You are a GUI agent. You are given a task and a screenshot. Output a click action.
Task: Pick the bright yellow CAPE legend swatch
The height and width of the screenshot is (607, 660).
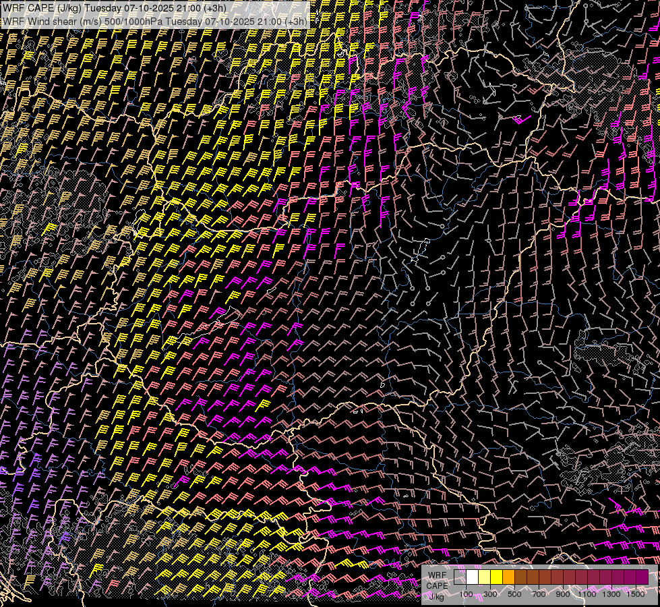point(497,577)
